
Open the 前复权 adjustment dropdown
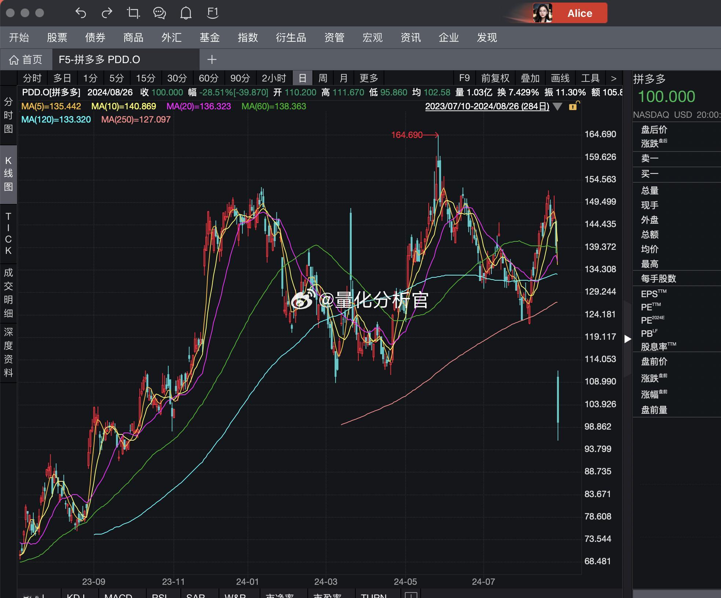point(495,78)
